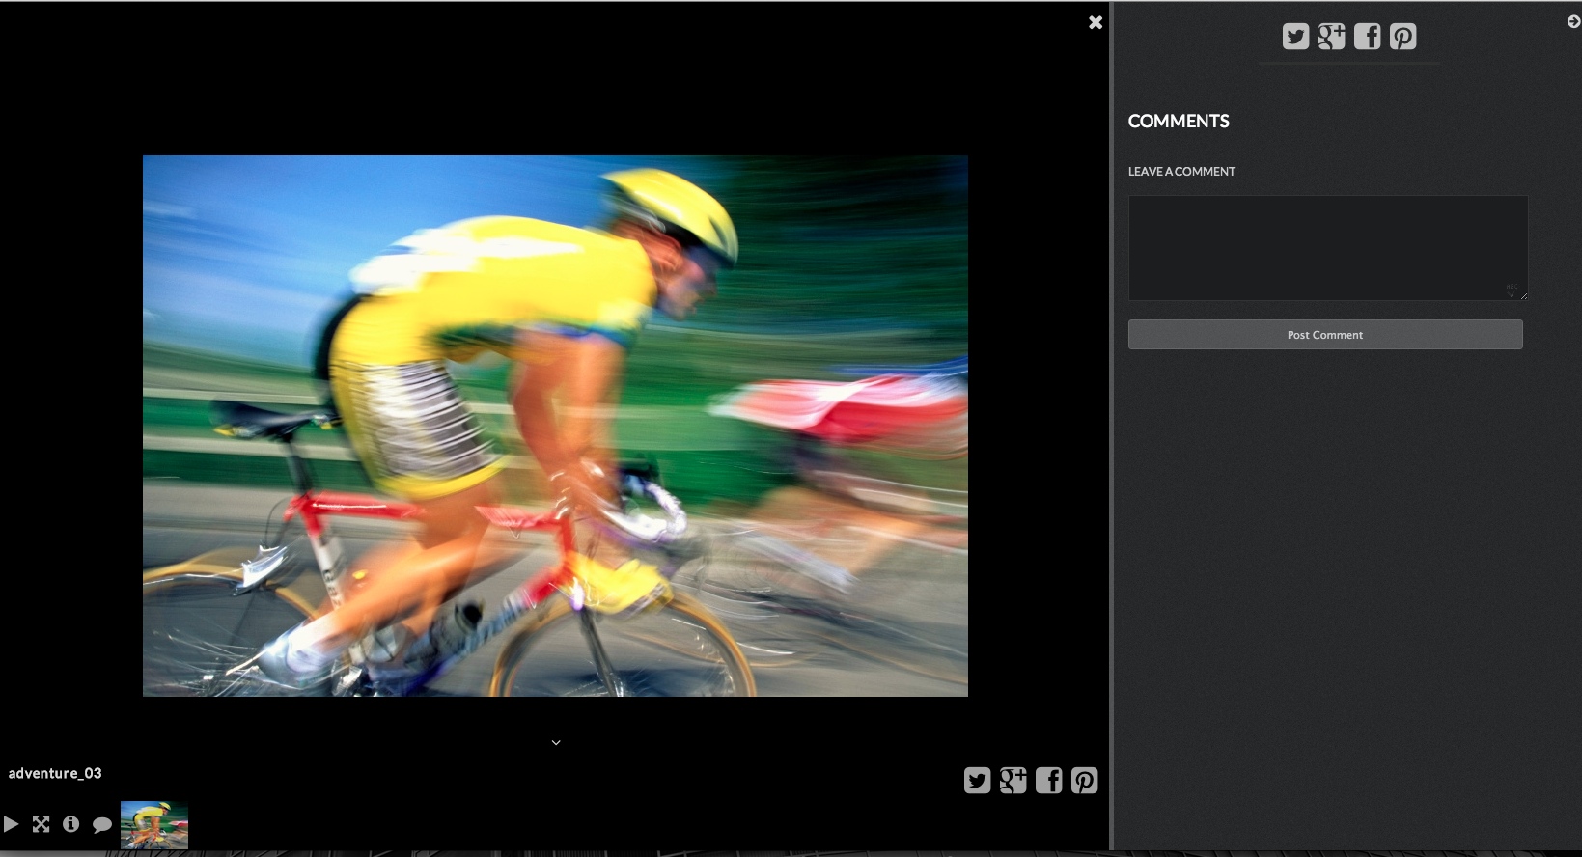The width and height of the screenshot is (1582, 857).
Task: Click the main cyclist photo
Action: (555, 426)
